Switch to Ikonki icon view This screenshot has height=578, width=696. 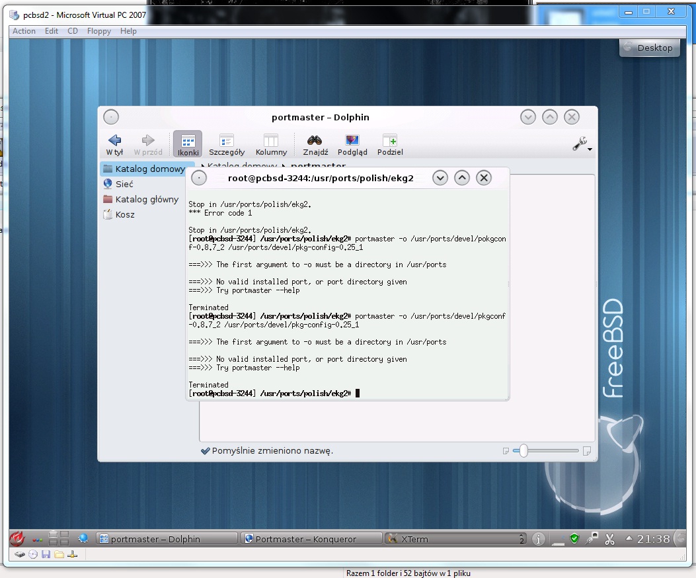[x=188, y=144]
